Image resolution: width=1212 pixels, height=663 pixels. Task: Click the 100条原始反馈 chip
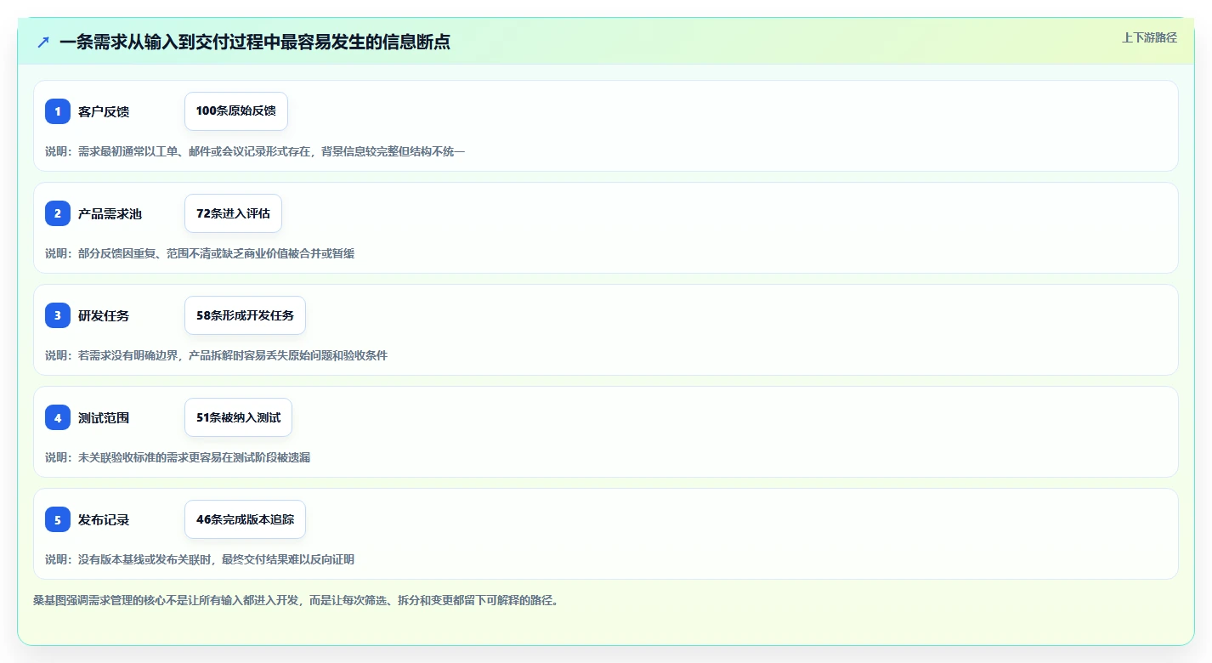[236, 111]
